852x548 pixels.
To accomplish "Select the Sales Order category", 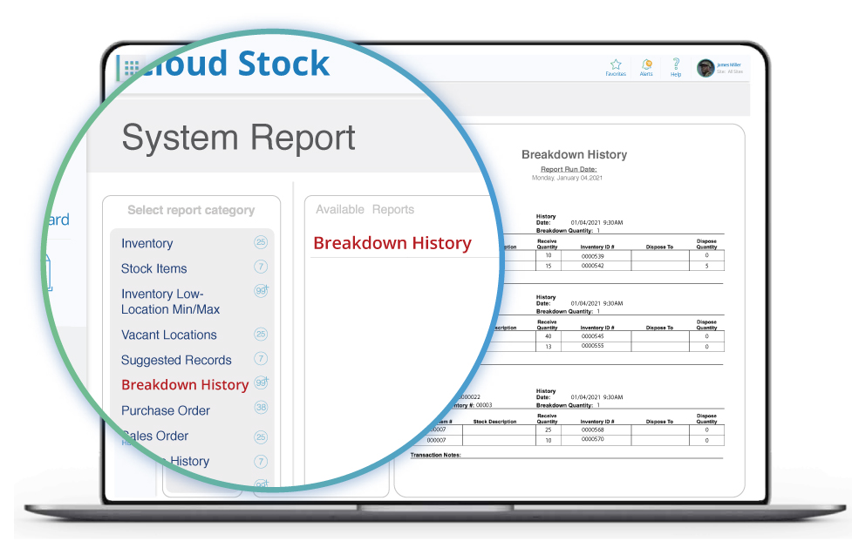I will [155, 436].
